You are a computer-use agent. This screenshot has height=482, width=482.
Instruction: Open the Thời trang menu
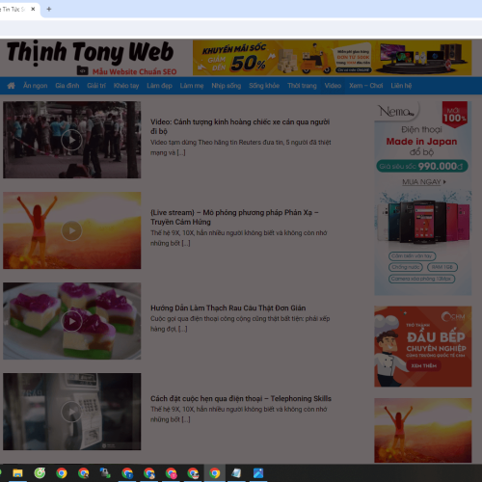click(x=302, y=86)
